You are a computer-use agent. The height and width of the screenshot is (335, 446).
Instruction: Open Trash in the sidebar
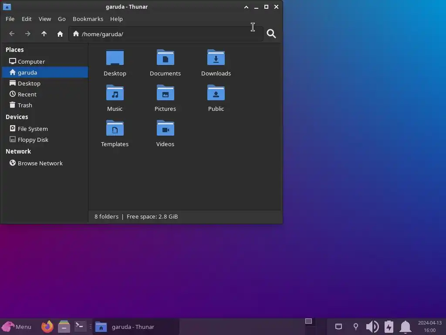click(x=45, y=105)
